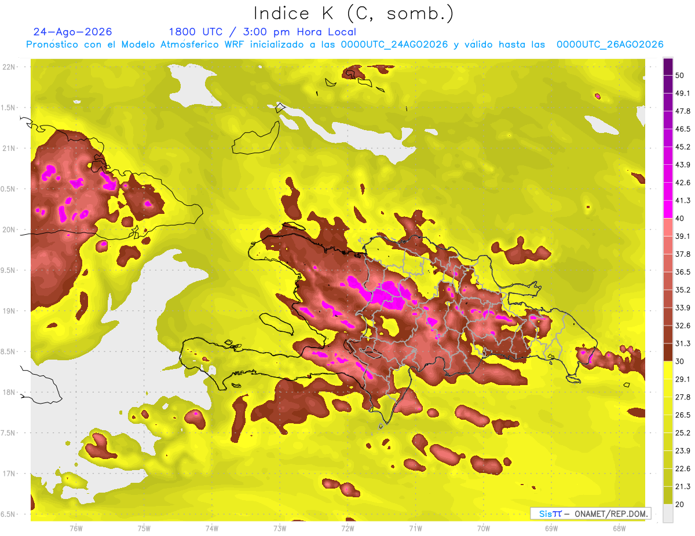
Task: Click the colorbar value 49.1
Action: (x=683, y=94)
